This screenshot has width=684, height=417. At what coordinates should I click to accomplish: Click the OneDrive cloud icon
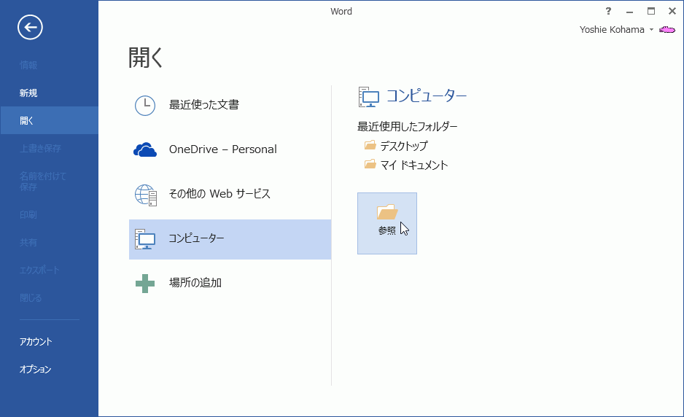145,149
